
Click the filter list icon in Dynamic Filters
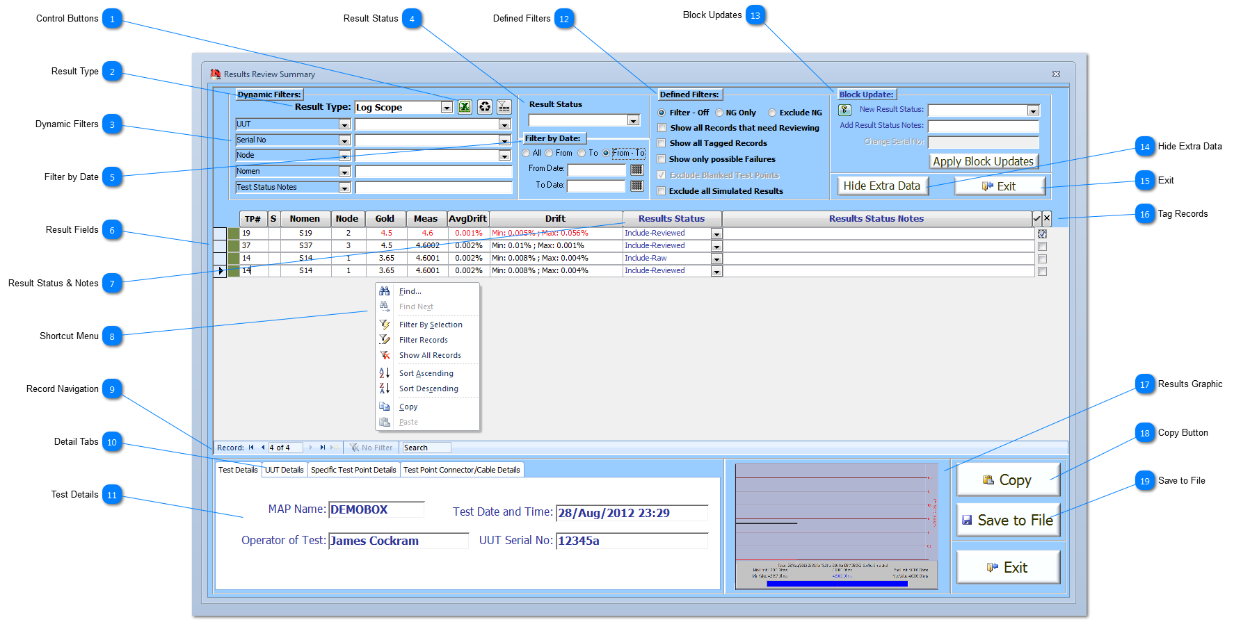click(504, 107)
